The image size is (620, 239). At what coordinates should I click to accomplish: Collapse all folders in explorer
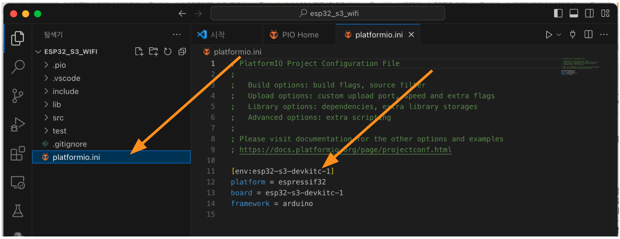coord(182,52)
